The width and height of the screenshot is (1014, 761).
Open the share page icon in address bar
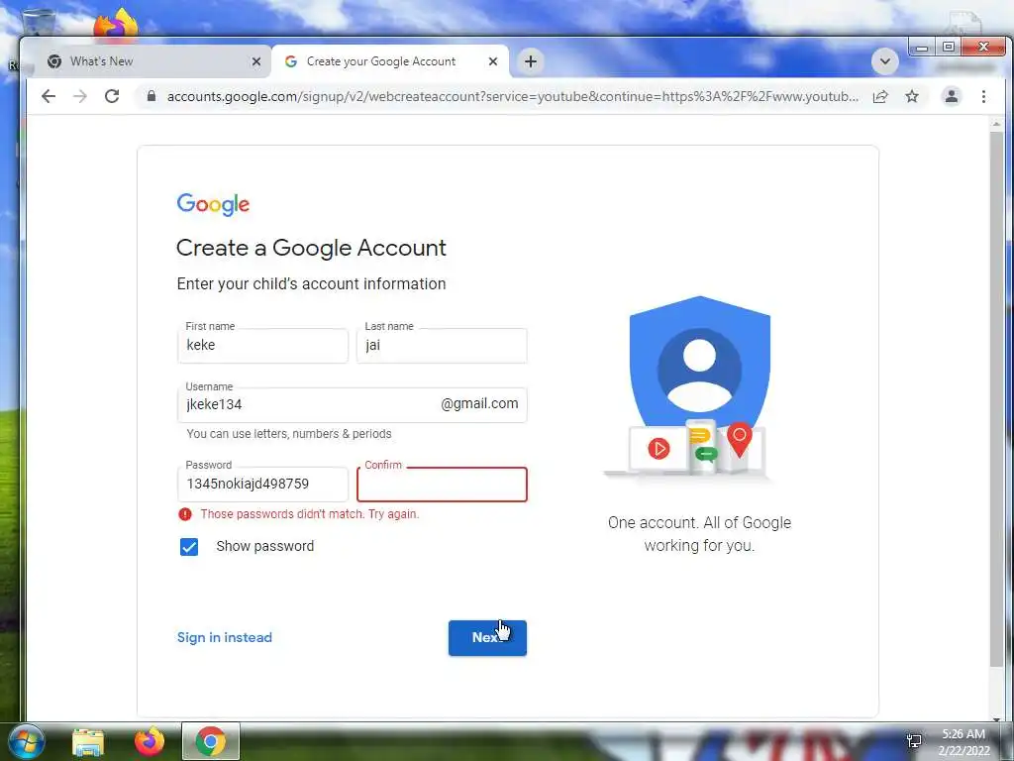point(880,96)
